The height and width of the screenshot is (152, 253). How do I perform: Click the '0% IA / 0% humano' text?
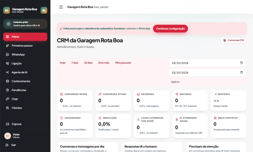(x=186, y=106)
